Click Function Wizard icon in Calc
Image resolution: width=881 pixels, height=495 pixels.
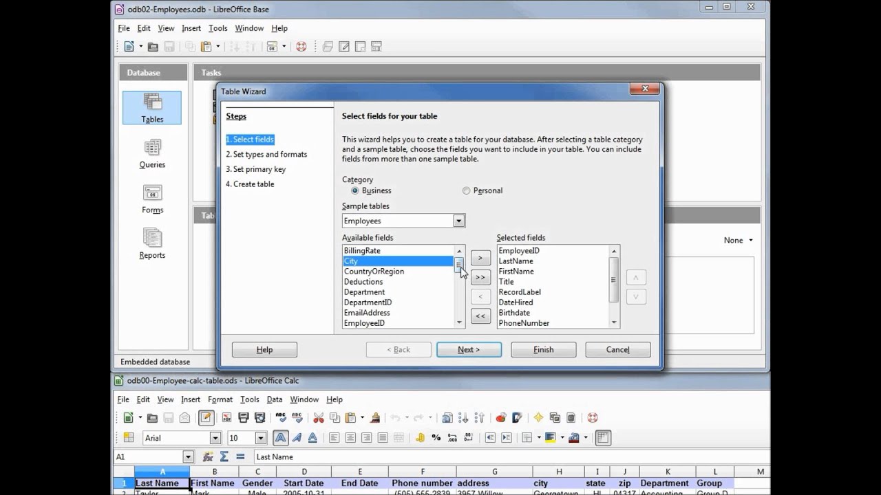(208, 456)
